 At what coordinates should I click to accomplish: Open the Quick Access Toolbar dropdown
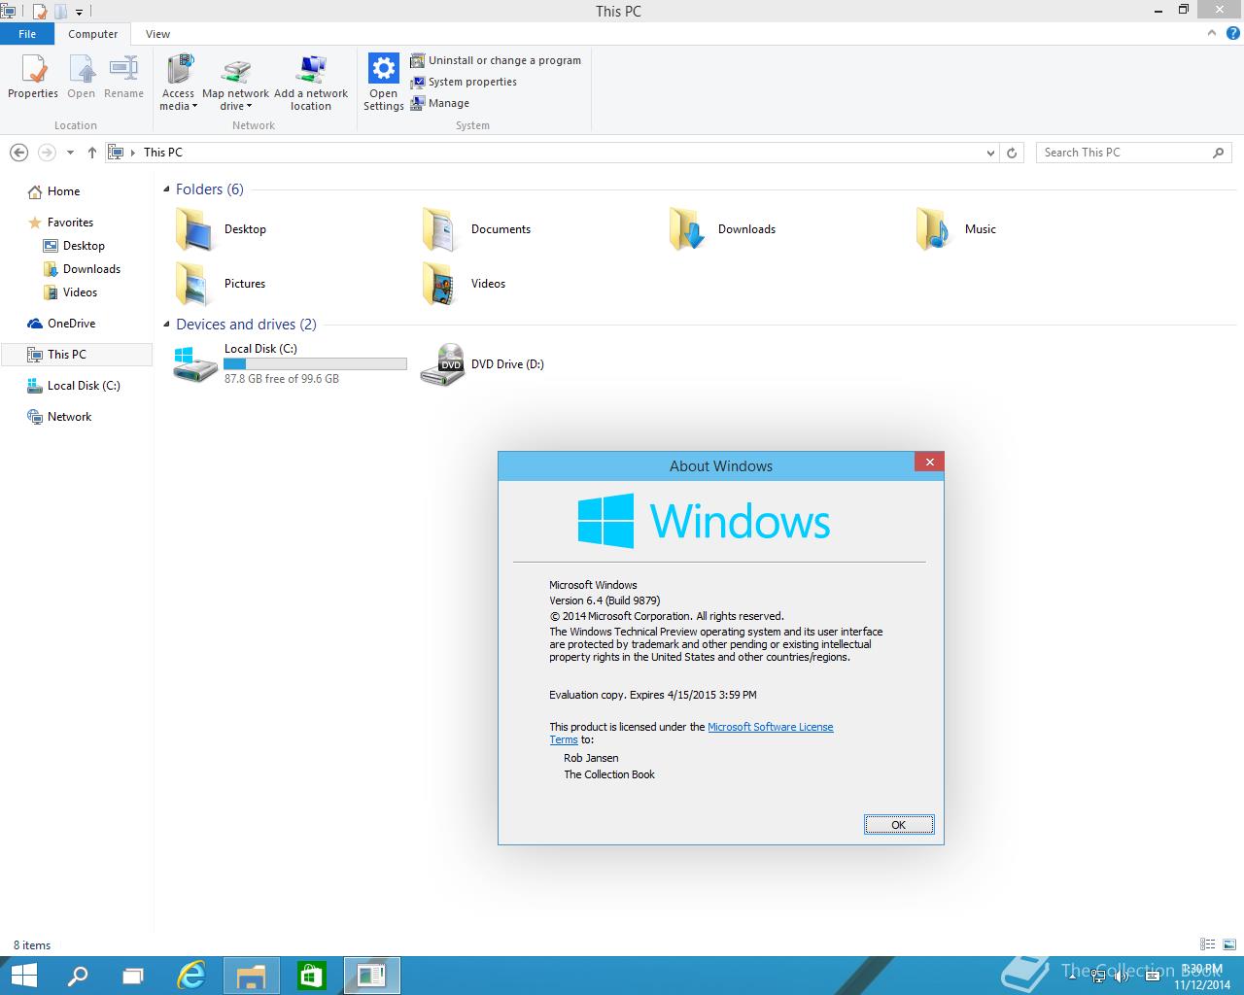coord(79,13)
